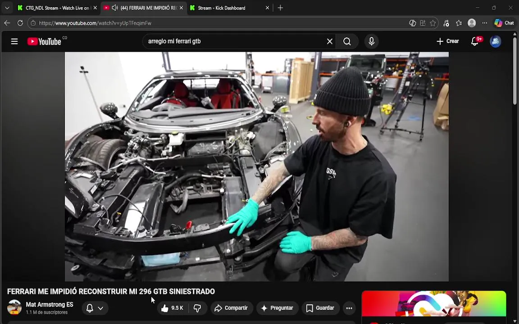Go back with browser back arrow

click(7, 23)
